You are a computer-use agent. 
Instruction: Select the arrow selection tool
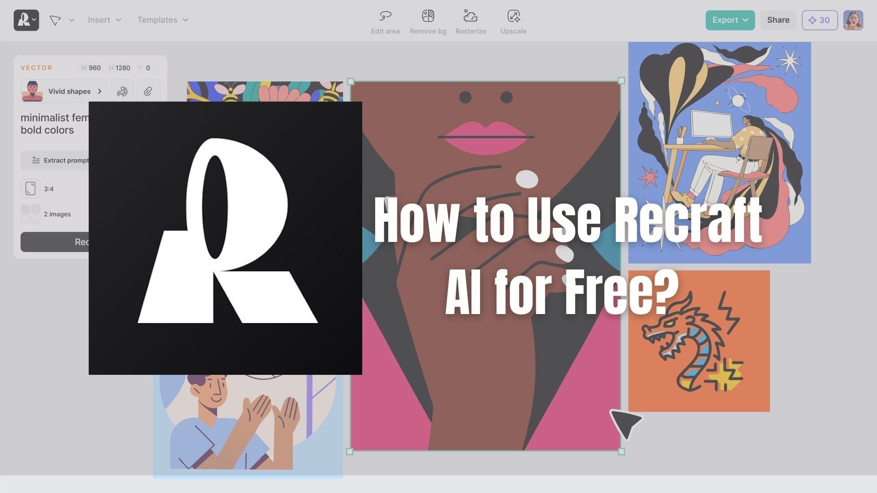tap(55, 20)
